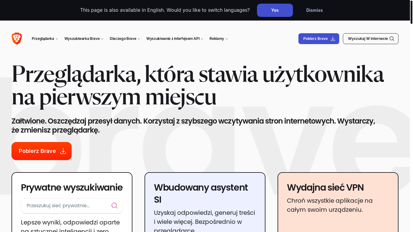Open the Wyszukiwanie z interfejsem API menu
Image resolution: width=413 pixels, height=232 pixels.
coord(175,39)
